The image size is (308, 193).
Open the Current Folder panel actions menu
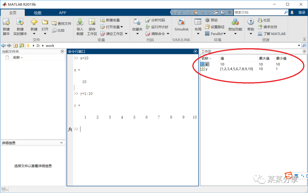tap(62, 52)
